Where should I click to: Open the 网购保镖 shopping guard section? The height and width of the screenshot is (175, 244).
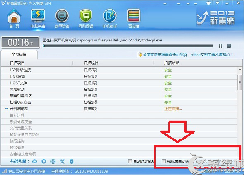(86, 18)
